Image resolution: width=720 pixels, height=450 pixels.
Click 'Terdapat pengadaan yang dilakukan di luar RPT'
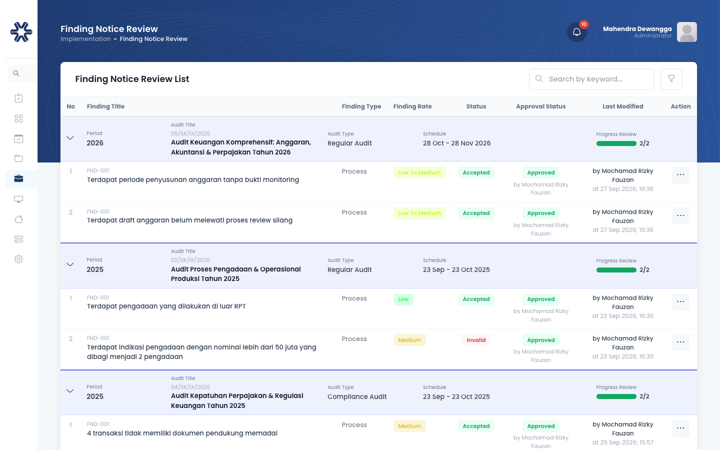click(166, 306)
